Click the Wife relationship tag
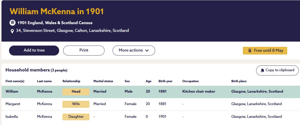This screenshot has height=125, width=300. (x=76, y=104)
